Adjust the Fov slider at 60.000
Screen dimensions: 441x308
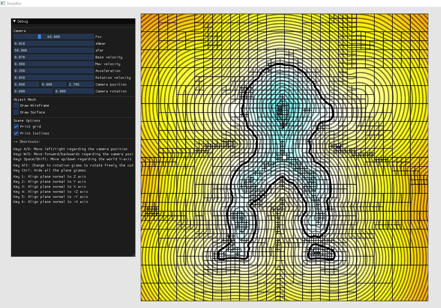54,37
